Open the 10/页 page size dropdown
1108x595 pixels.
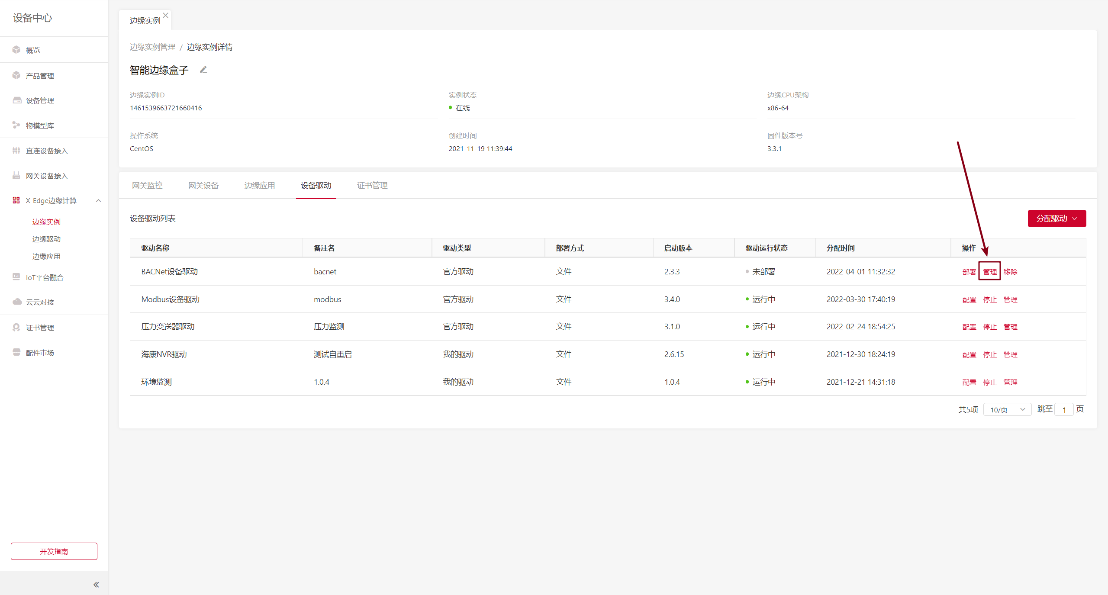[x=1007, y=409]
